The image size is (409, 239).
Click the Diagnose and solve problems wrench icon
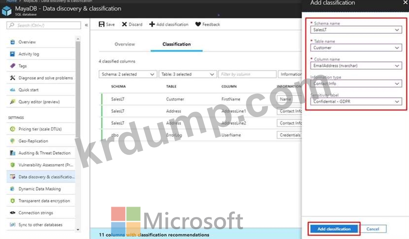point(12,78)
